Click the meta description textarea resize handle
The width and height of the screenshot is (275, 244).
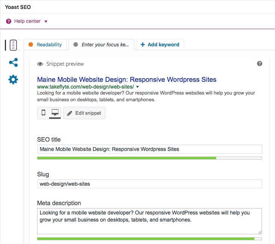[x=260, y=232]
